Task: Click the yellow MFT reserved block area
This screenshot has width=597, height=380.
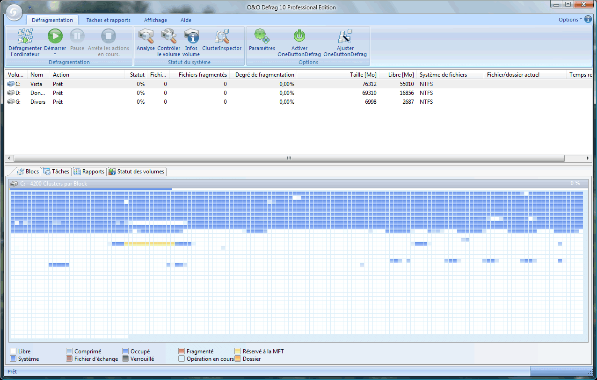Action: [x=149, y=244]
